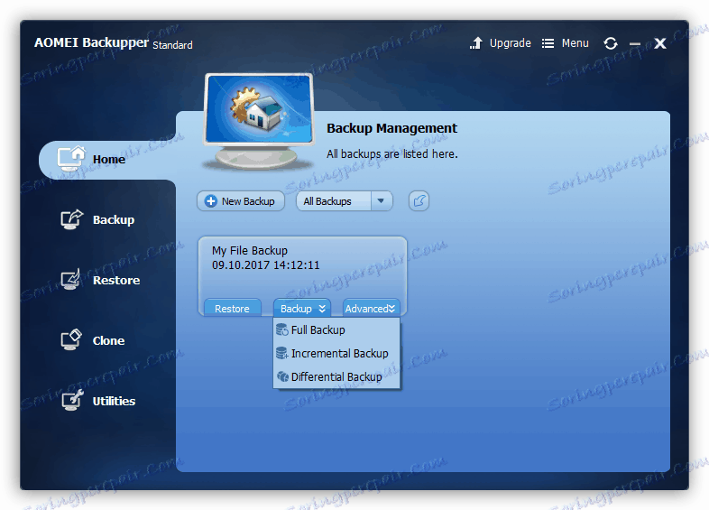Open the Menu text item
Screen dimensions: 709x510
[x=575, y=43]
